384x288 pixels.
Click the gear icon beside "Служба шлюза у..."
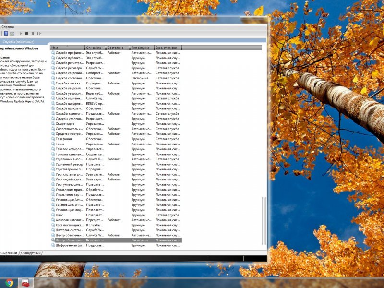[x=53, y=108]
